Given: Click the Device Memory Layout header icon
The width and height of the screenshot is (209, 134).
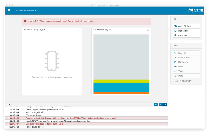Looking at the screenshot, I should coord(79,30).
